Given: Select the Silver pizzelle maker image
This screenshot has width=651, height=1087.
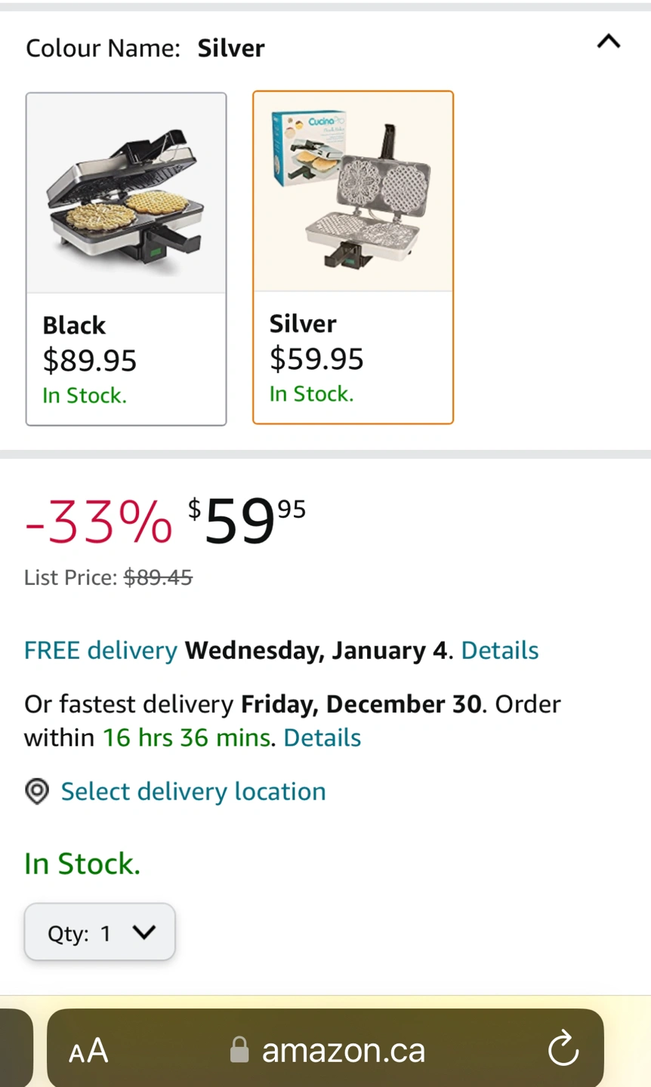Looking at the screenshot, I should 353,192.
